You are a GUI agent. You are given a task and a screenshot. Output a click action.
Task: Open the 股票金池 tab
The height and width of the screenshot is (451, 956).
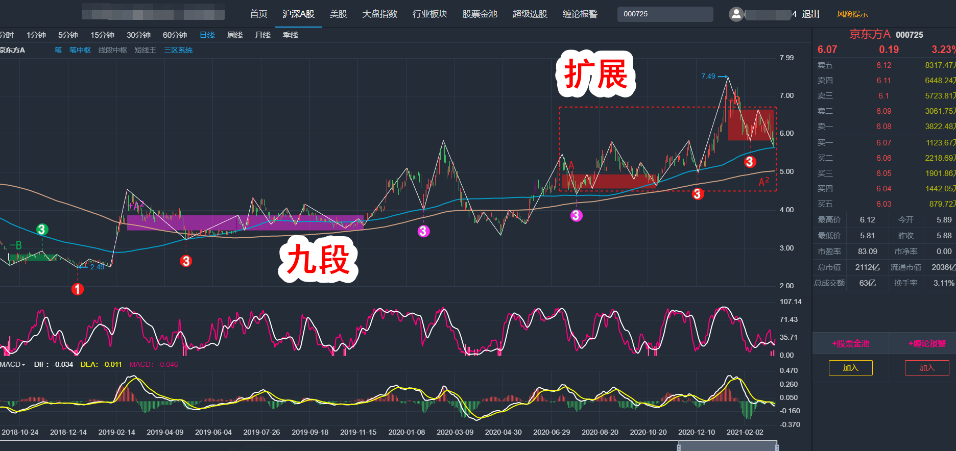[x=480, y=14]
